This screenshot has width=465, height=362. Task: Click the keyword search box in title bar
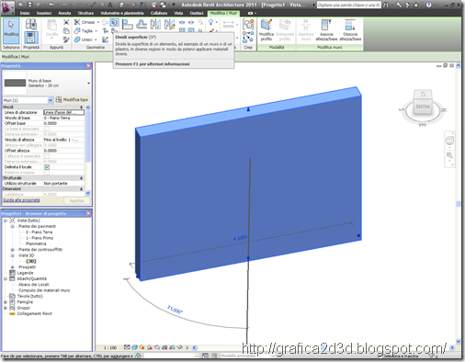click(x=348, y=5)
